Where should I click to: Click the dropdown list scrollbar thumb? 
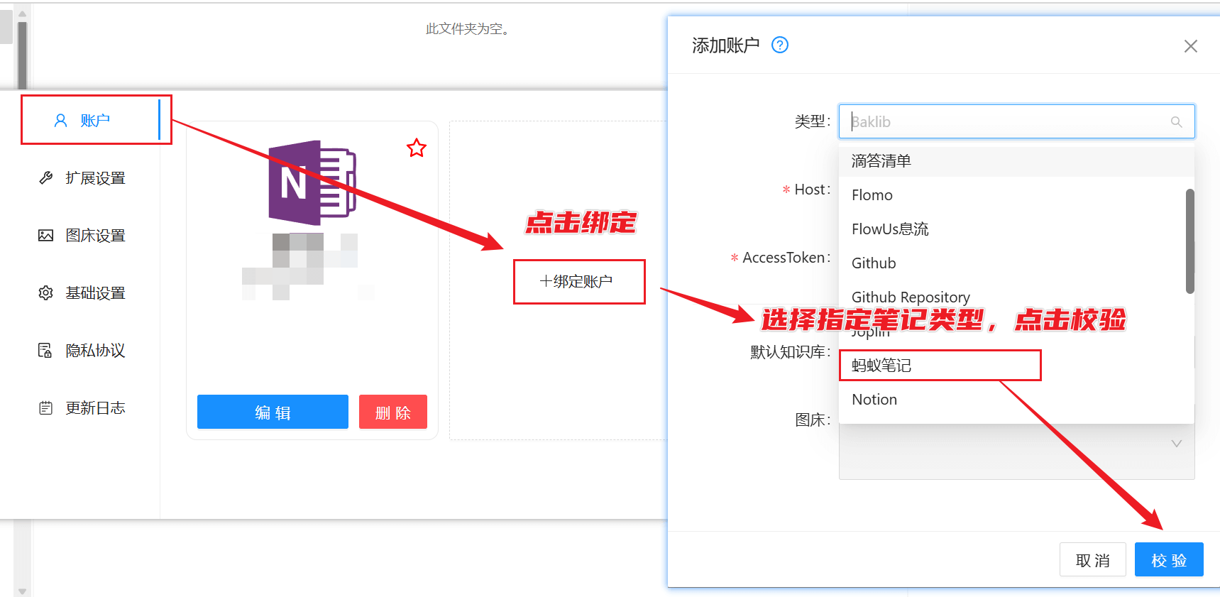[x=1190, y=241]
